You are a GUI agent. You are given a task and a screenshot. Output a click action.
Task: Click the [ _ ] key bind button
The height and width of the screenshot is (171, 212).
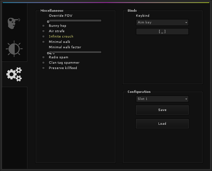(162, 32)
